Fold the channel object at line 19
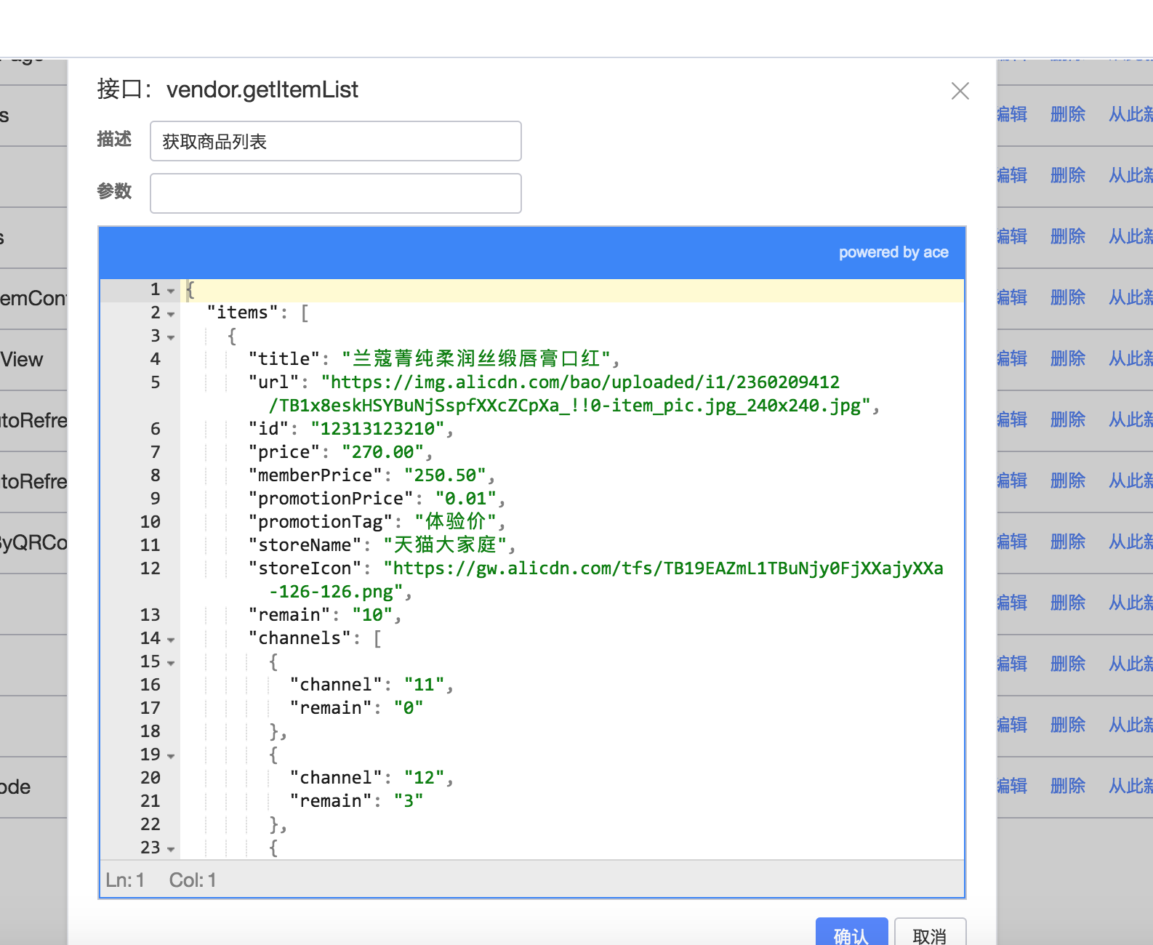Screen dimensions: 1153x945 tap(171, 756)
